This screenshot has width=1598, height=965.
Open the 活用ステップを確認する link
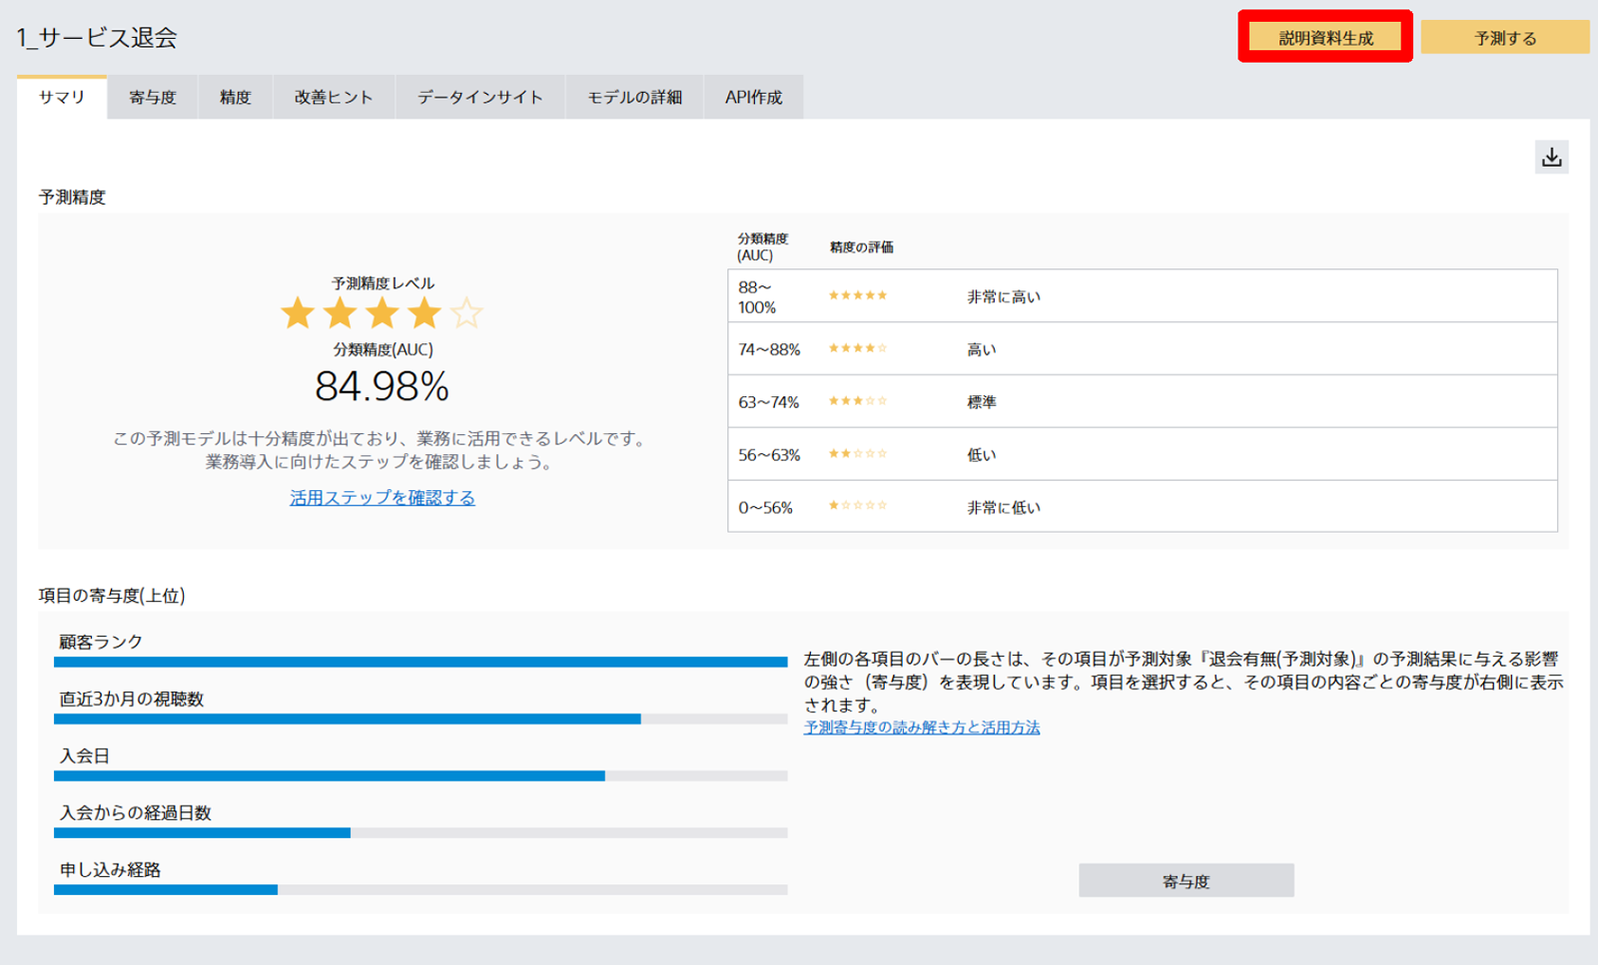coord(381,497)
